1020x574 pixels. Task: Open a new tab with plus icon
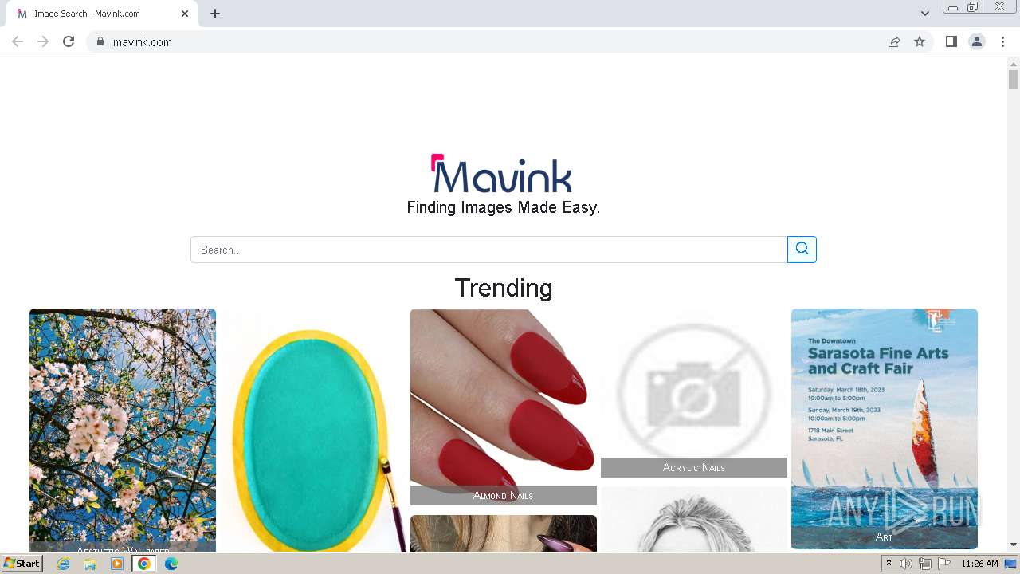[x=215, y=14]
